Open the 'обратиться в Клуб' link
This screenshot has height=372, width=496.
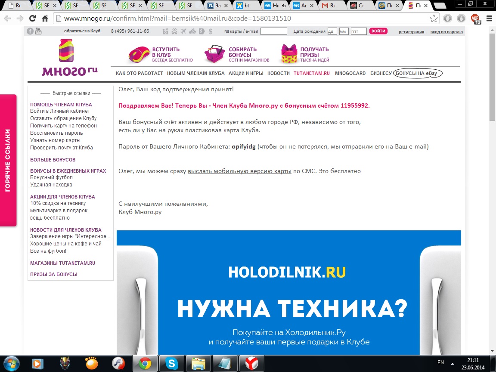82,31
